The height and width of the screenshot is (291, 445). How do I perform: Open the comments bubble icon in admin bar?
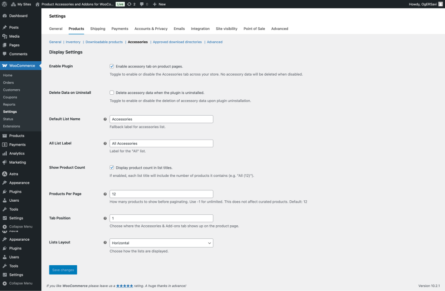(x=142, y=4)
